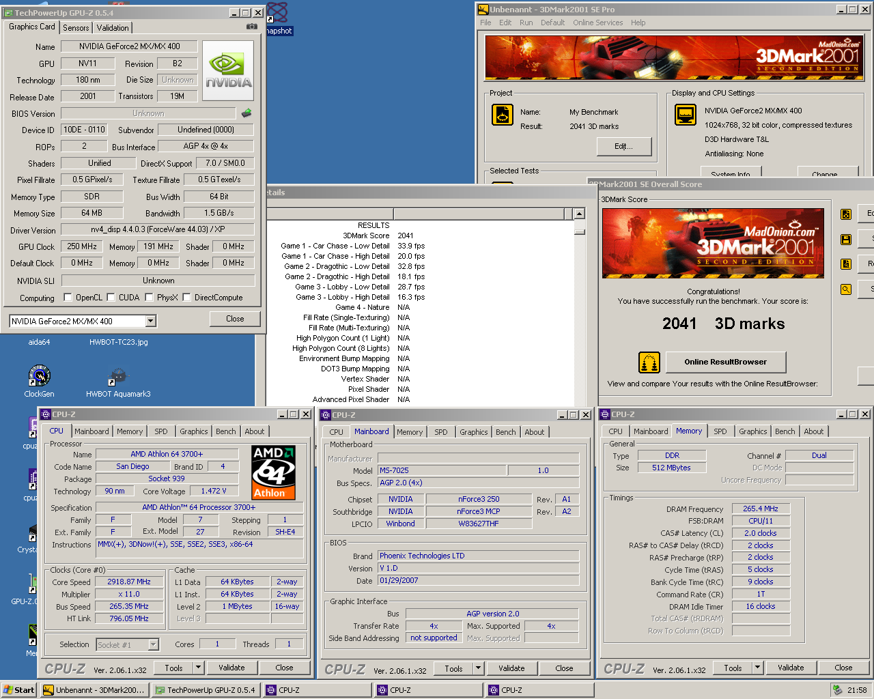Click the Edit... button in Project panel

coord(623,146)
